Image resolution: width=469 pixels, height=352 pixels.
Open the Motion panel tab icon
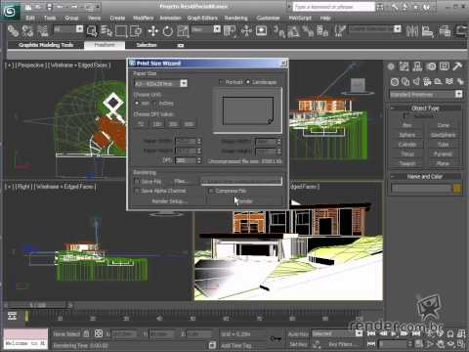point(431,66)
